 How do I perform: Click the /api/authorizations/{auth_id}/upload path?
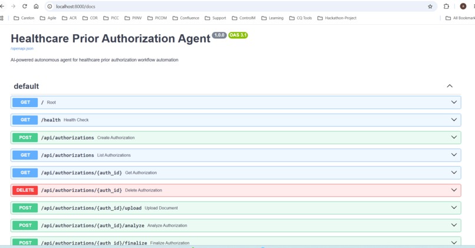(91, 208)
